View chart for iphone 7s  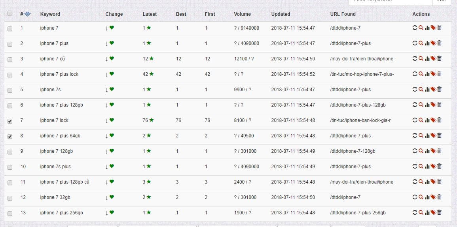427,89
